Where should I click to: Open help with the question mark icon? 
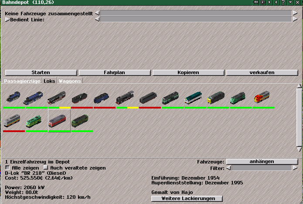[283, 3]
